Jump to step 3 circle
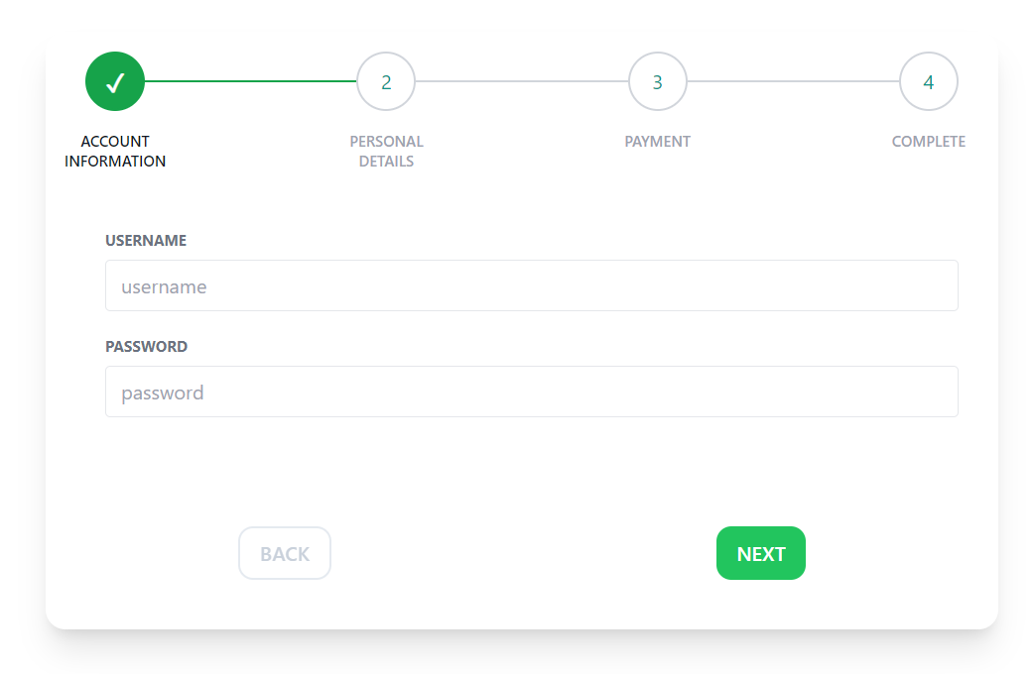This screenshot has height=674, width=1034. pos(657,81)
